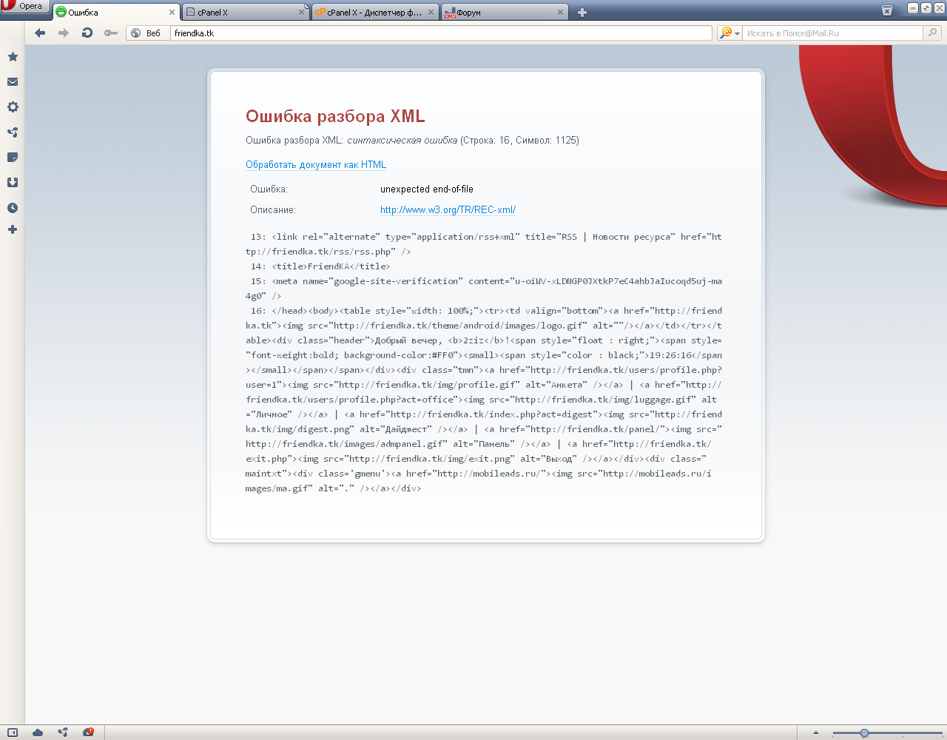Click the 'Описание:' label
Screen dimensions: 947x740
click(x=273, y=210)
